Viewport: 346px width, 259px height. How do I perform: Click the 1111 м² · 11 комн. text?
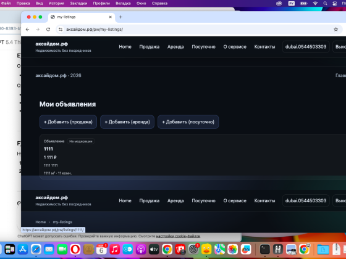57,173
